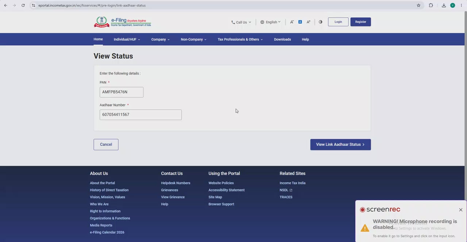Click the Aadhaar Number input field

point(140,114)
